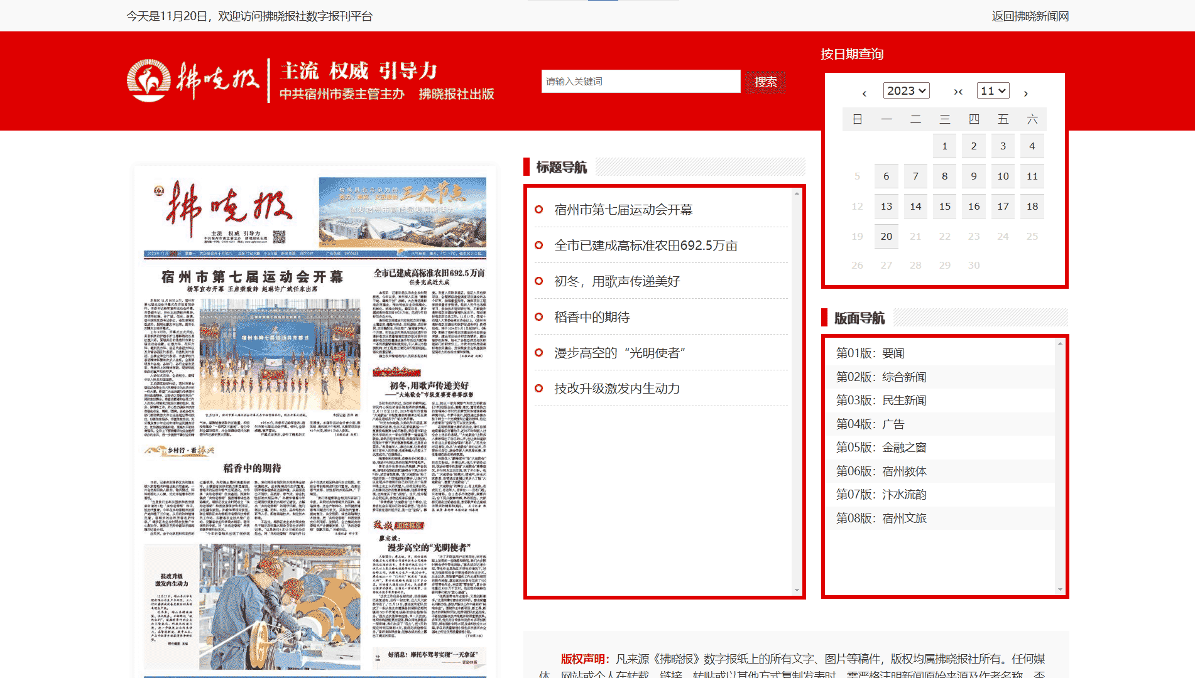Open article 全市已建成高标准农田692.5万亩
This screenshot has height=678, width=1195.
(646, 245)
